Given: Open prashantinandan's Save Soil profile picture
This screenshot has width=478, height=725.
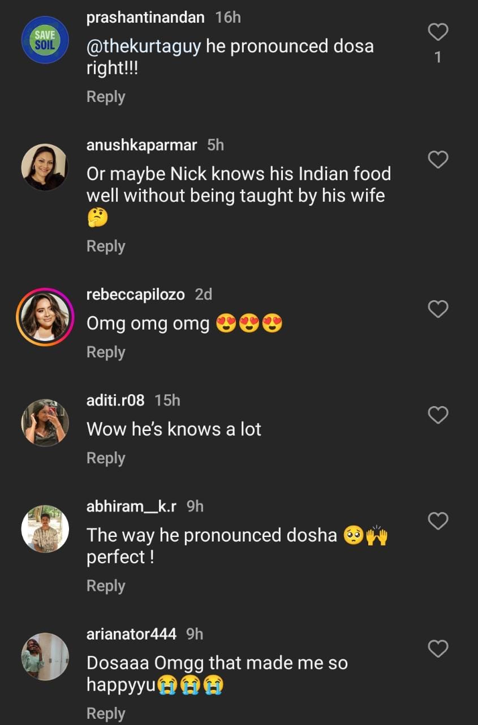Looking at the screenshot, I should 45,40.
